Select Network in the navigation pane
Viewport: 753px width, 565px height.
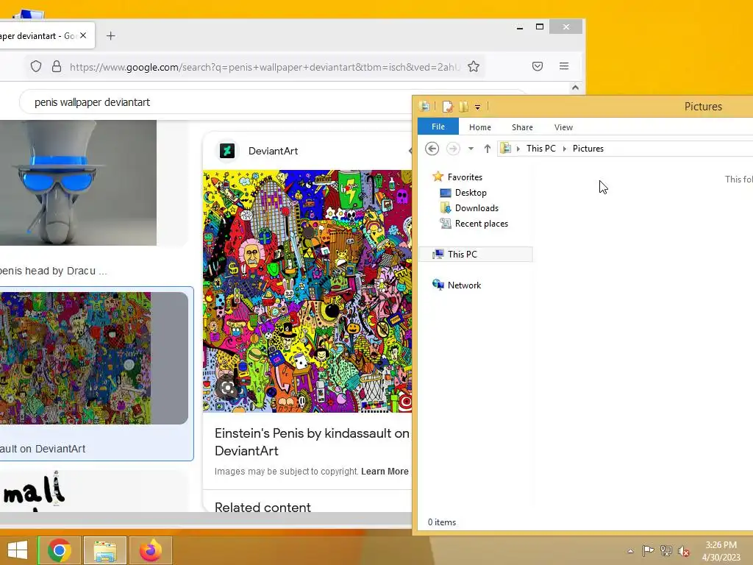[464, 285]
